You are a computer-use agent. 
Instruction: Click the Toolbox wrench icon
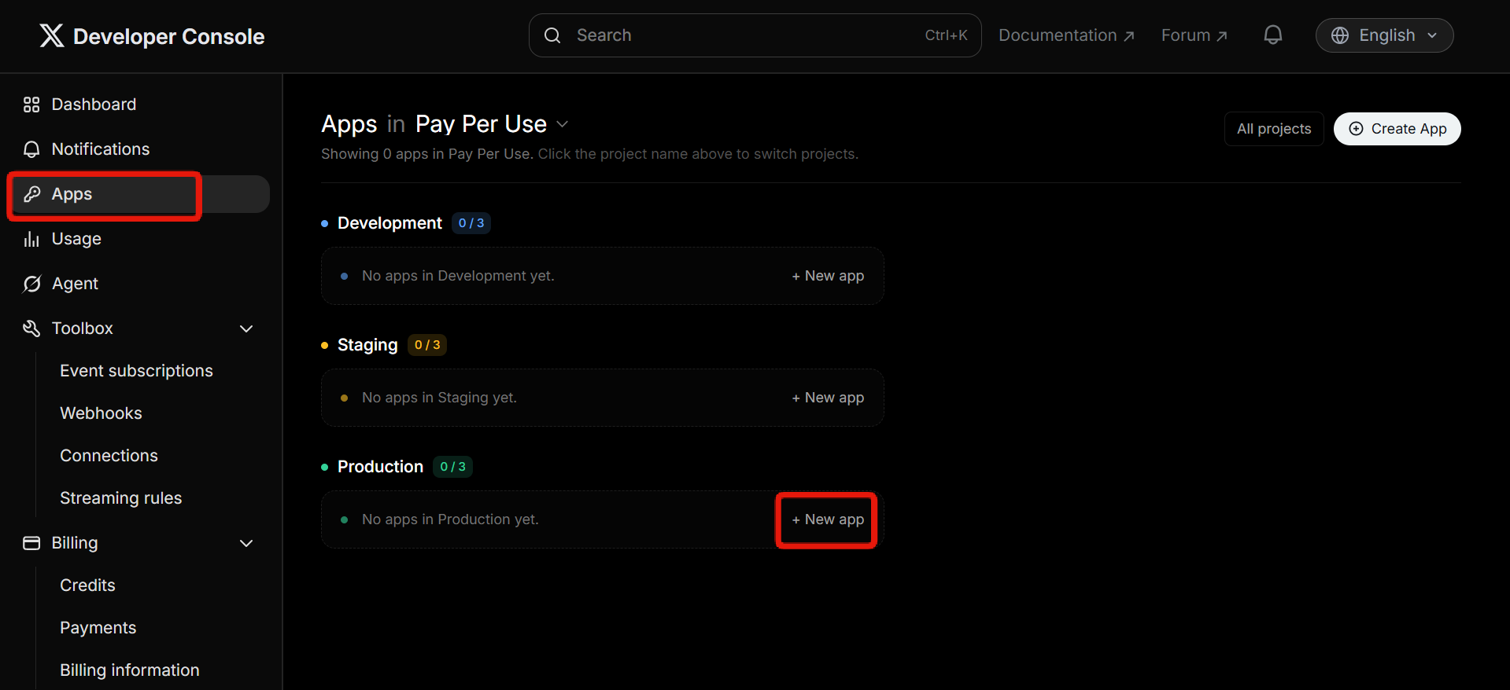click(31, 328)
